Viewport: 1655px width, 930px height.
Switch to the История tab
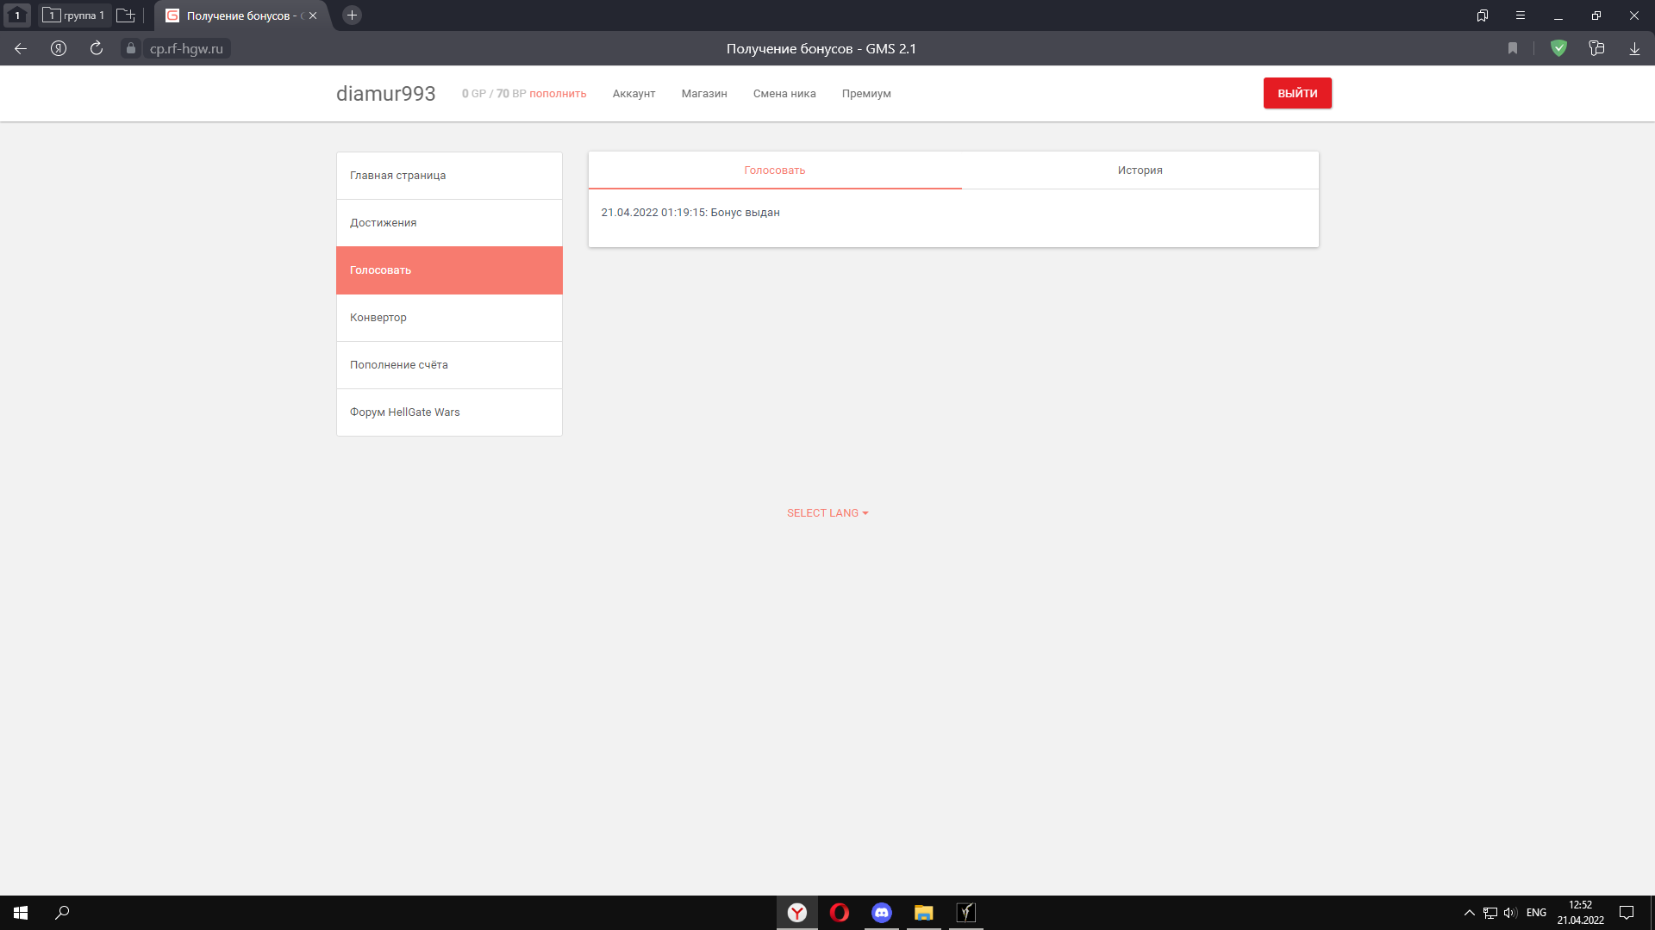(x=1140, y=170)
